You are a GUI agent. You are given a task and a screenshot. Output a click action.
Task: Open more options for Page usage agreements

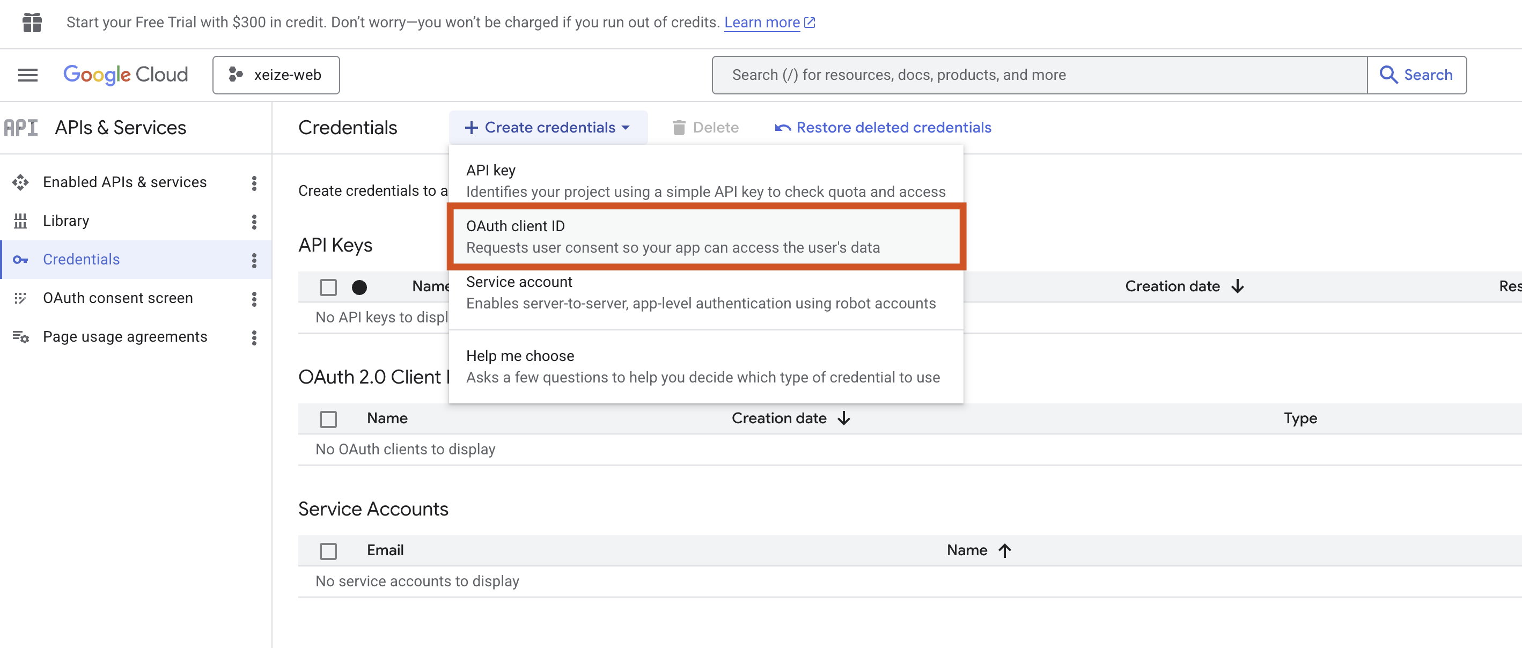tap(254, 338)
